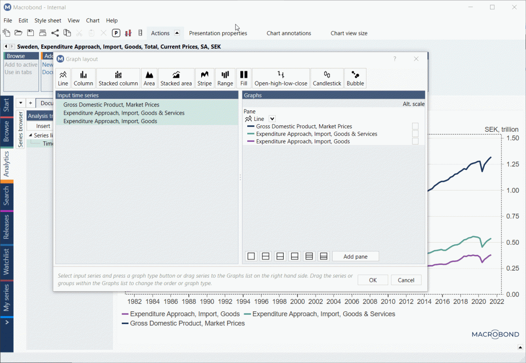Check Alt. scale for Import, Goods series
This screenshot has height=363, width=526.
(x=415, y=141)
